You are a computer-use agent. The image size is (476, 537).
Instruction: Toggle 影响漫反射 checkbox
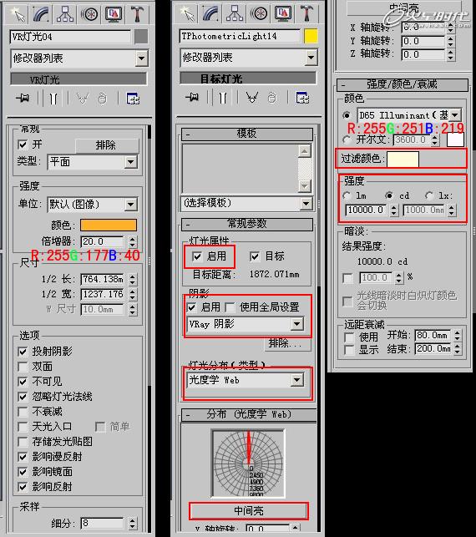tap(23, 457)
